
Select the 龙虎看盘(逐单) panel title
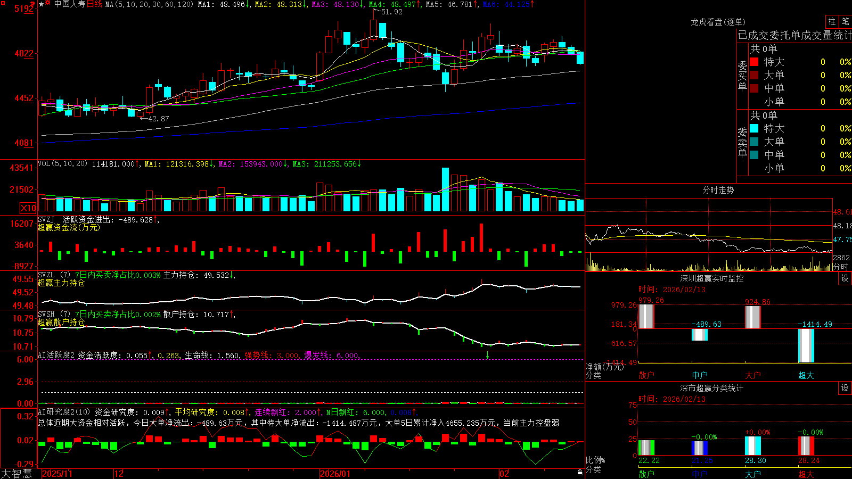coord(718,22)
